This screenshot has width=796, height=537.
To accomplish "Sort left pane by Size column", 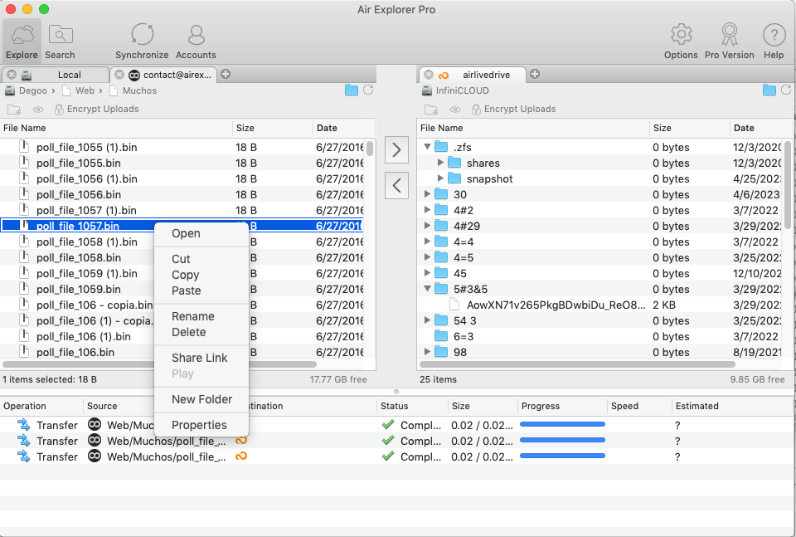I will click(x=273, y=128).
